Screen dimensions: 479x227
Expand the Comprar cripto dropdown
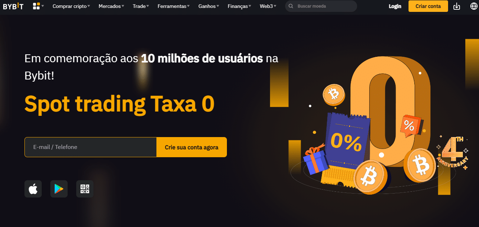click(x=71, y=6)
